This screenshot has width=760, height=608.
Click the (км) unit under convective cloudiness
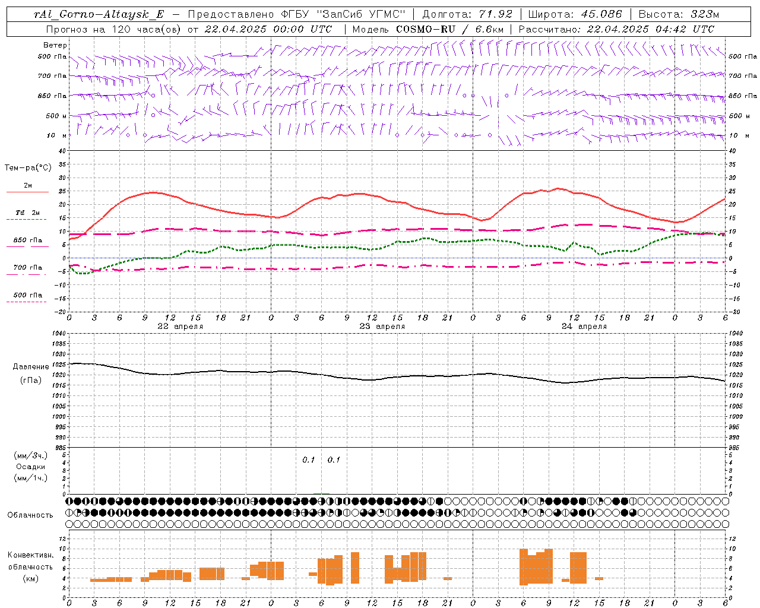[x=31, y=578]
